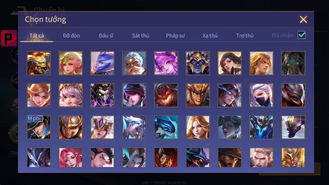Choose the plague doctor masked hero
This screenshot has height=185, width=329.
(102, 95)
